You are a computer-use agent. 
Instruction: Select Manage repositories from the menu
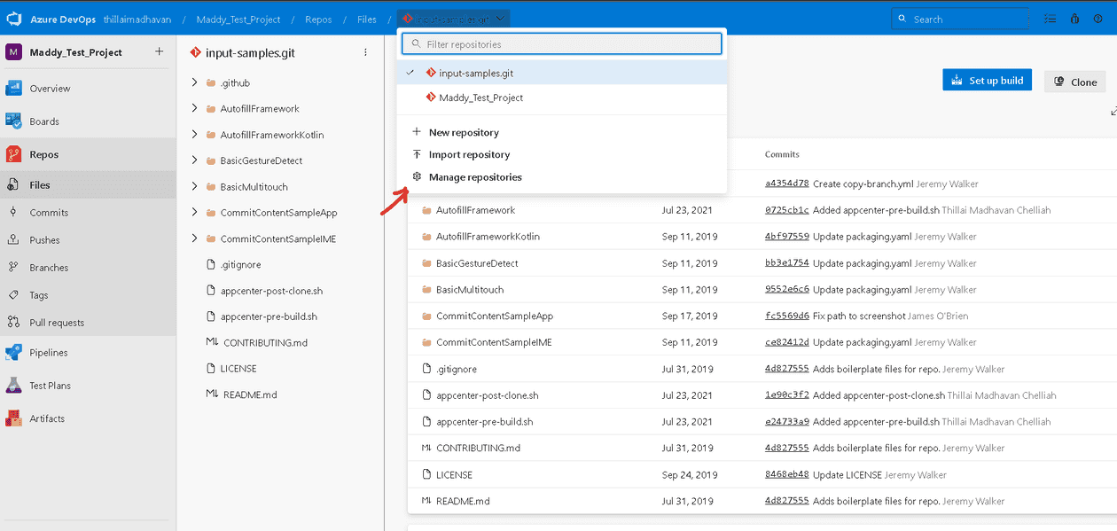coord(475,176)
